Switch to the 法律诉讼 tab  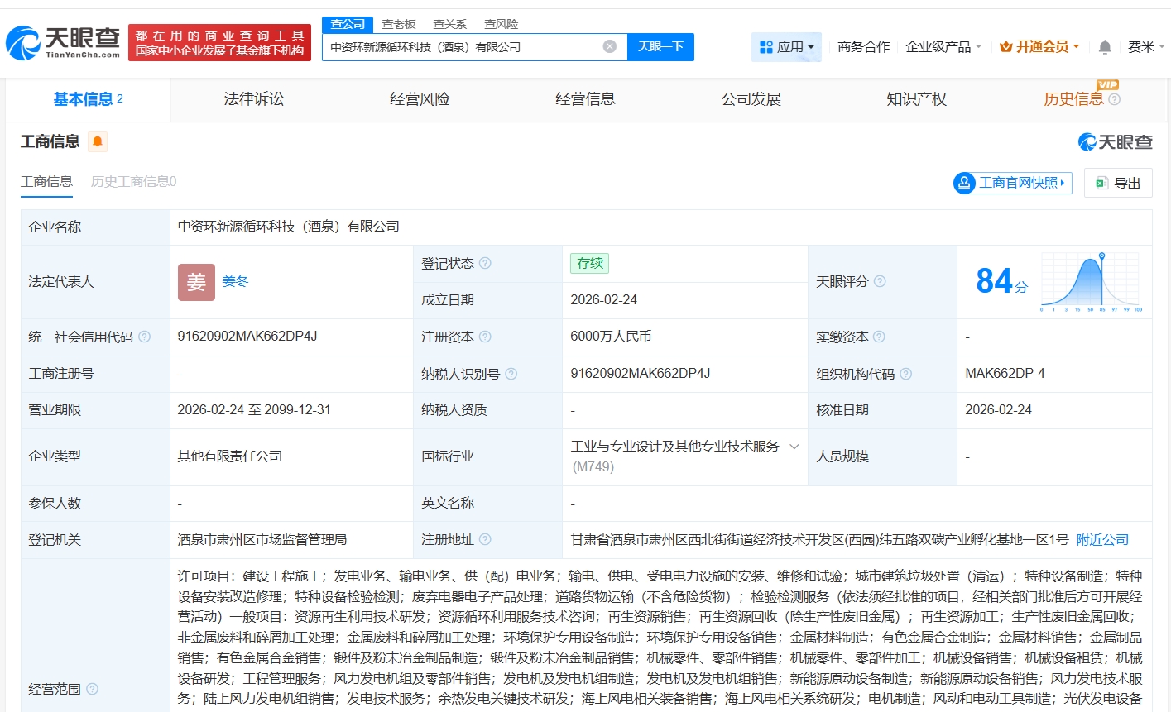[x=254, y=99]
